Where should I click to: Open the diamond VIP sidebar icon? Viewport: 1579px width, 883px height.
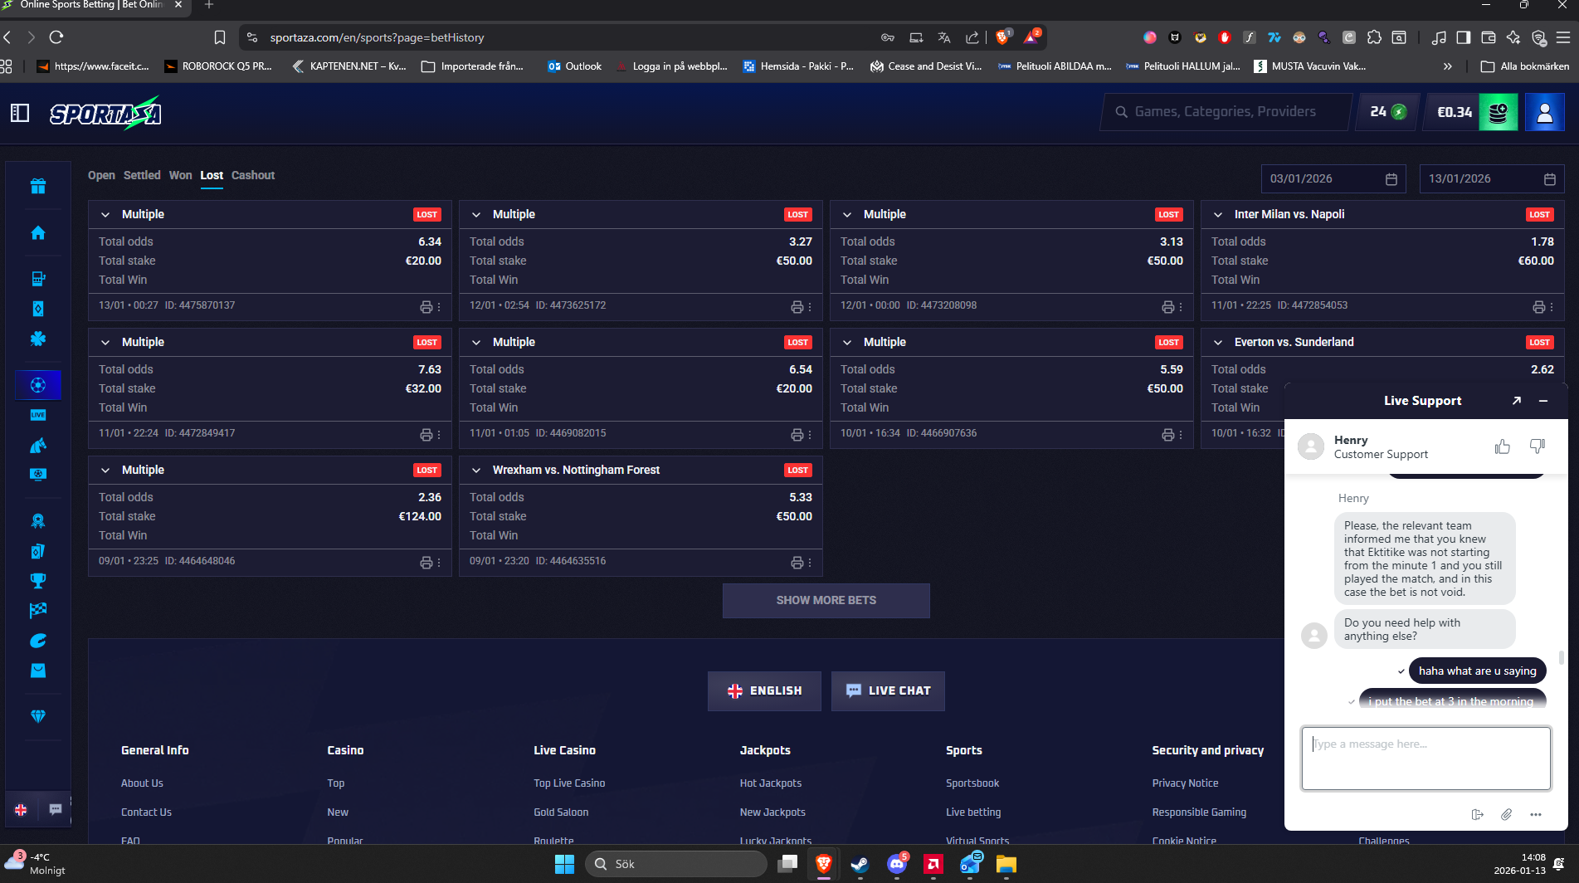(x=38, y=716)
